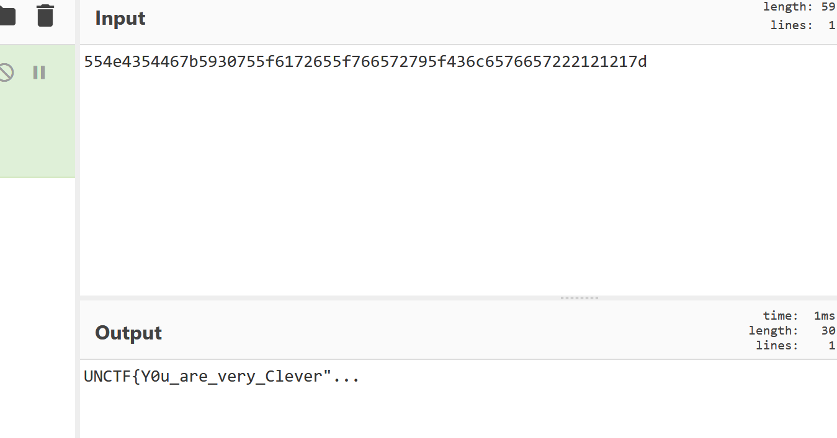The height and width of the screenshot is (438, 837).
Task: Click the blank area below the Input hex
Action: point(434,186)
